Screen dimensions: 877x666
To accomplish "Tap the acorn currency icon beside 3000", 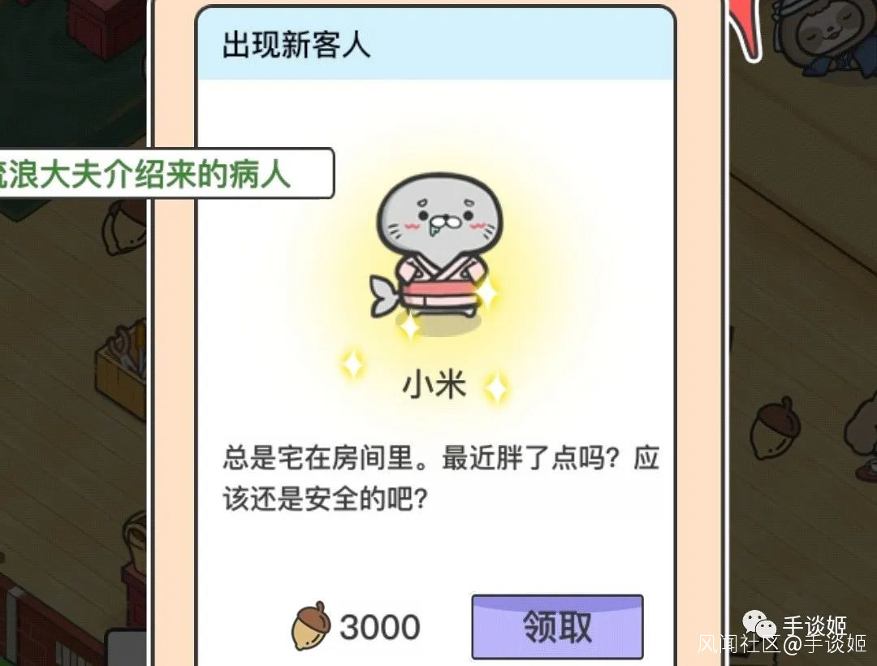I will pyautogui.click(x=311, y=626).
